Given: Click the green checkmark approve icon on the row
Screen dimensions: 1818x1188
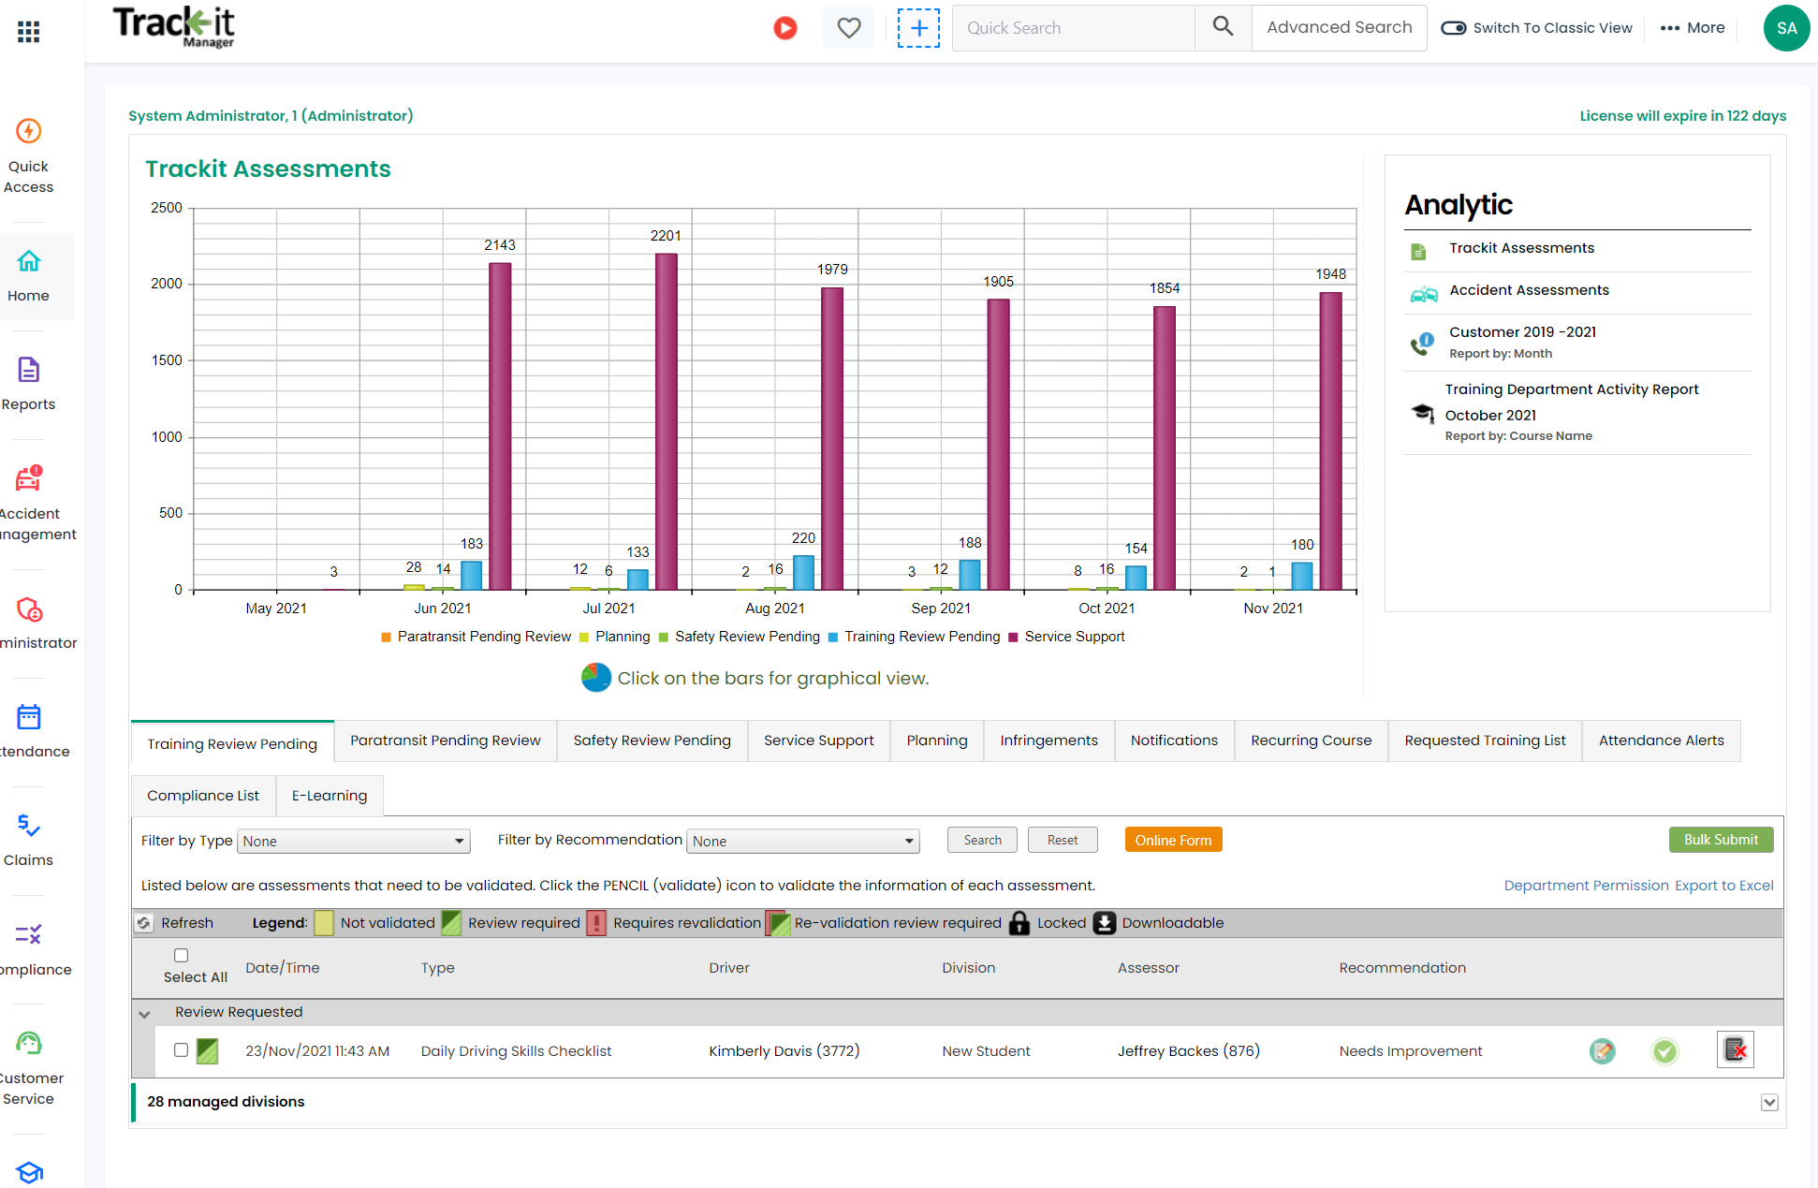Looking at the screenshot, I should (1664, 1051).
